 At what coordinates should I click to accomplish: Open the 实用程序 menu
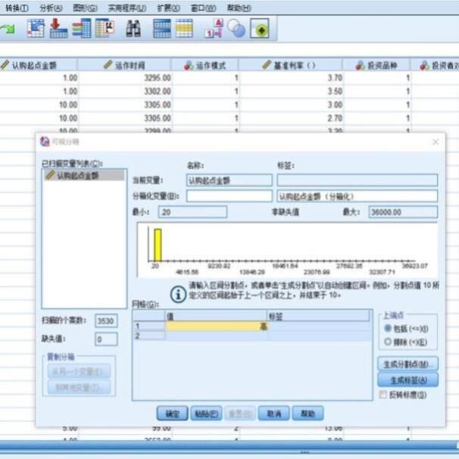coord(127,8)
